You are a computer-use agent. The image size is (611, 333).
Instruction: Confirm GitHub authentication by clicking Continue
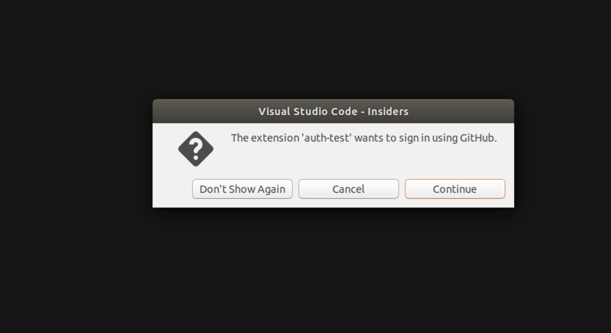[x=455, y=189]
